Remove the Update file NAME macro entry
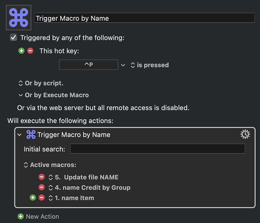 coord(41,177)
